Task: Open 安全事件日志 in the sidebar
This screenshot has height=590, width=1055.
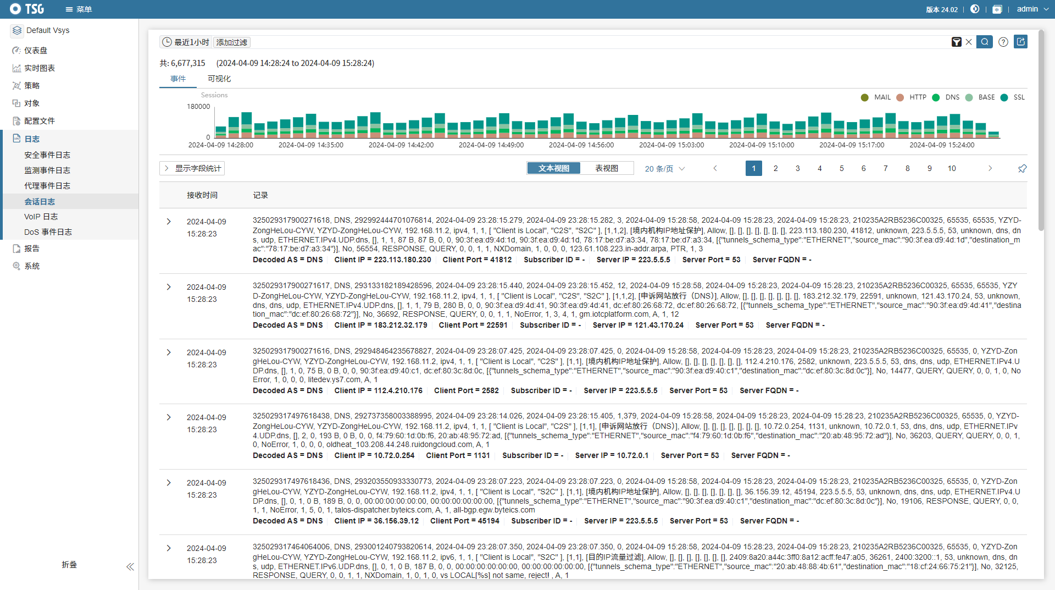Action: click(x=47, y=155)
